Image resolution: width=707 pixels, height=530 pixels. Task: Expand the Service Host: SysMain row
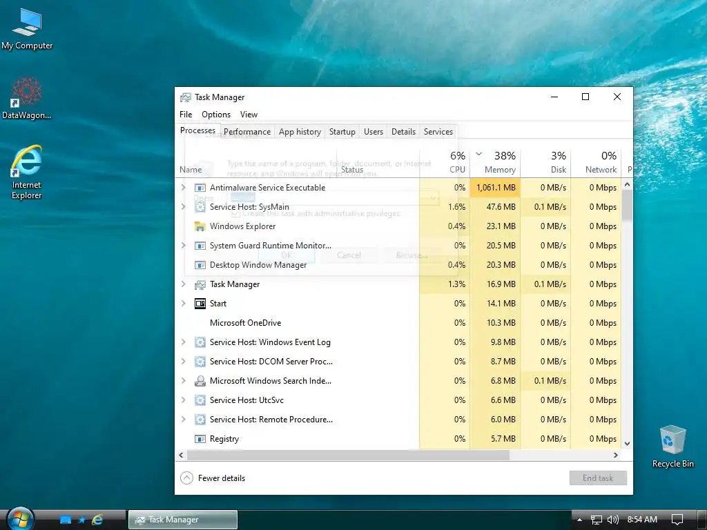[183, 207]
